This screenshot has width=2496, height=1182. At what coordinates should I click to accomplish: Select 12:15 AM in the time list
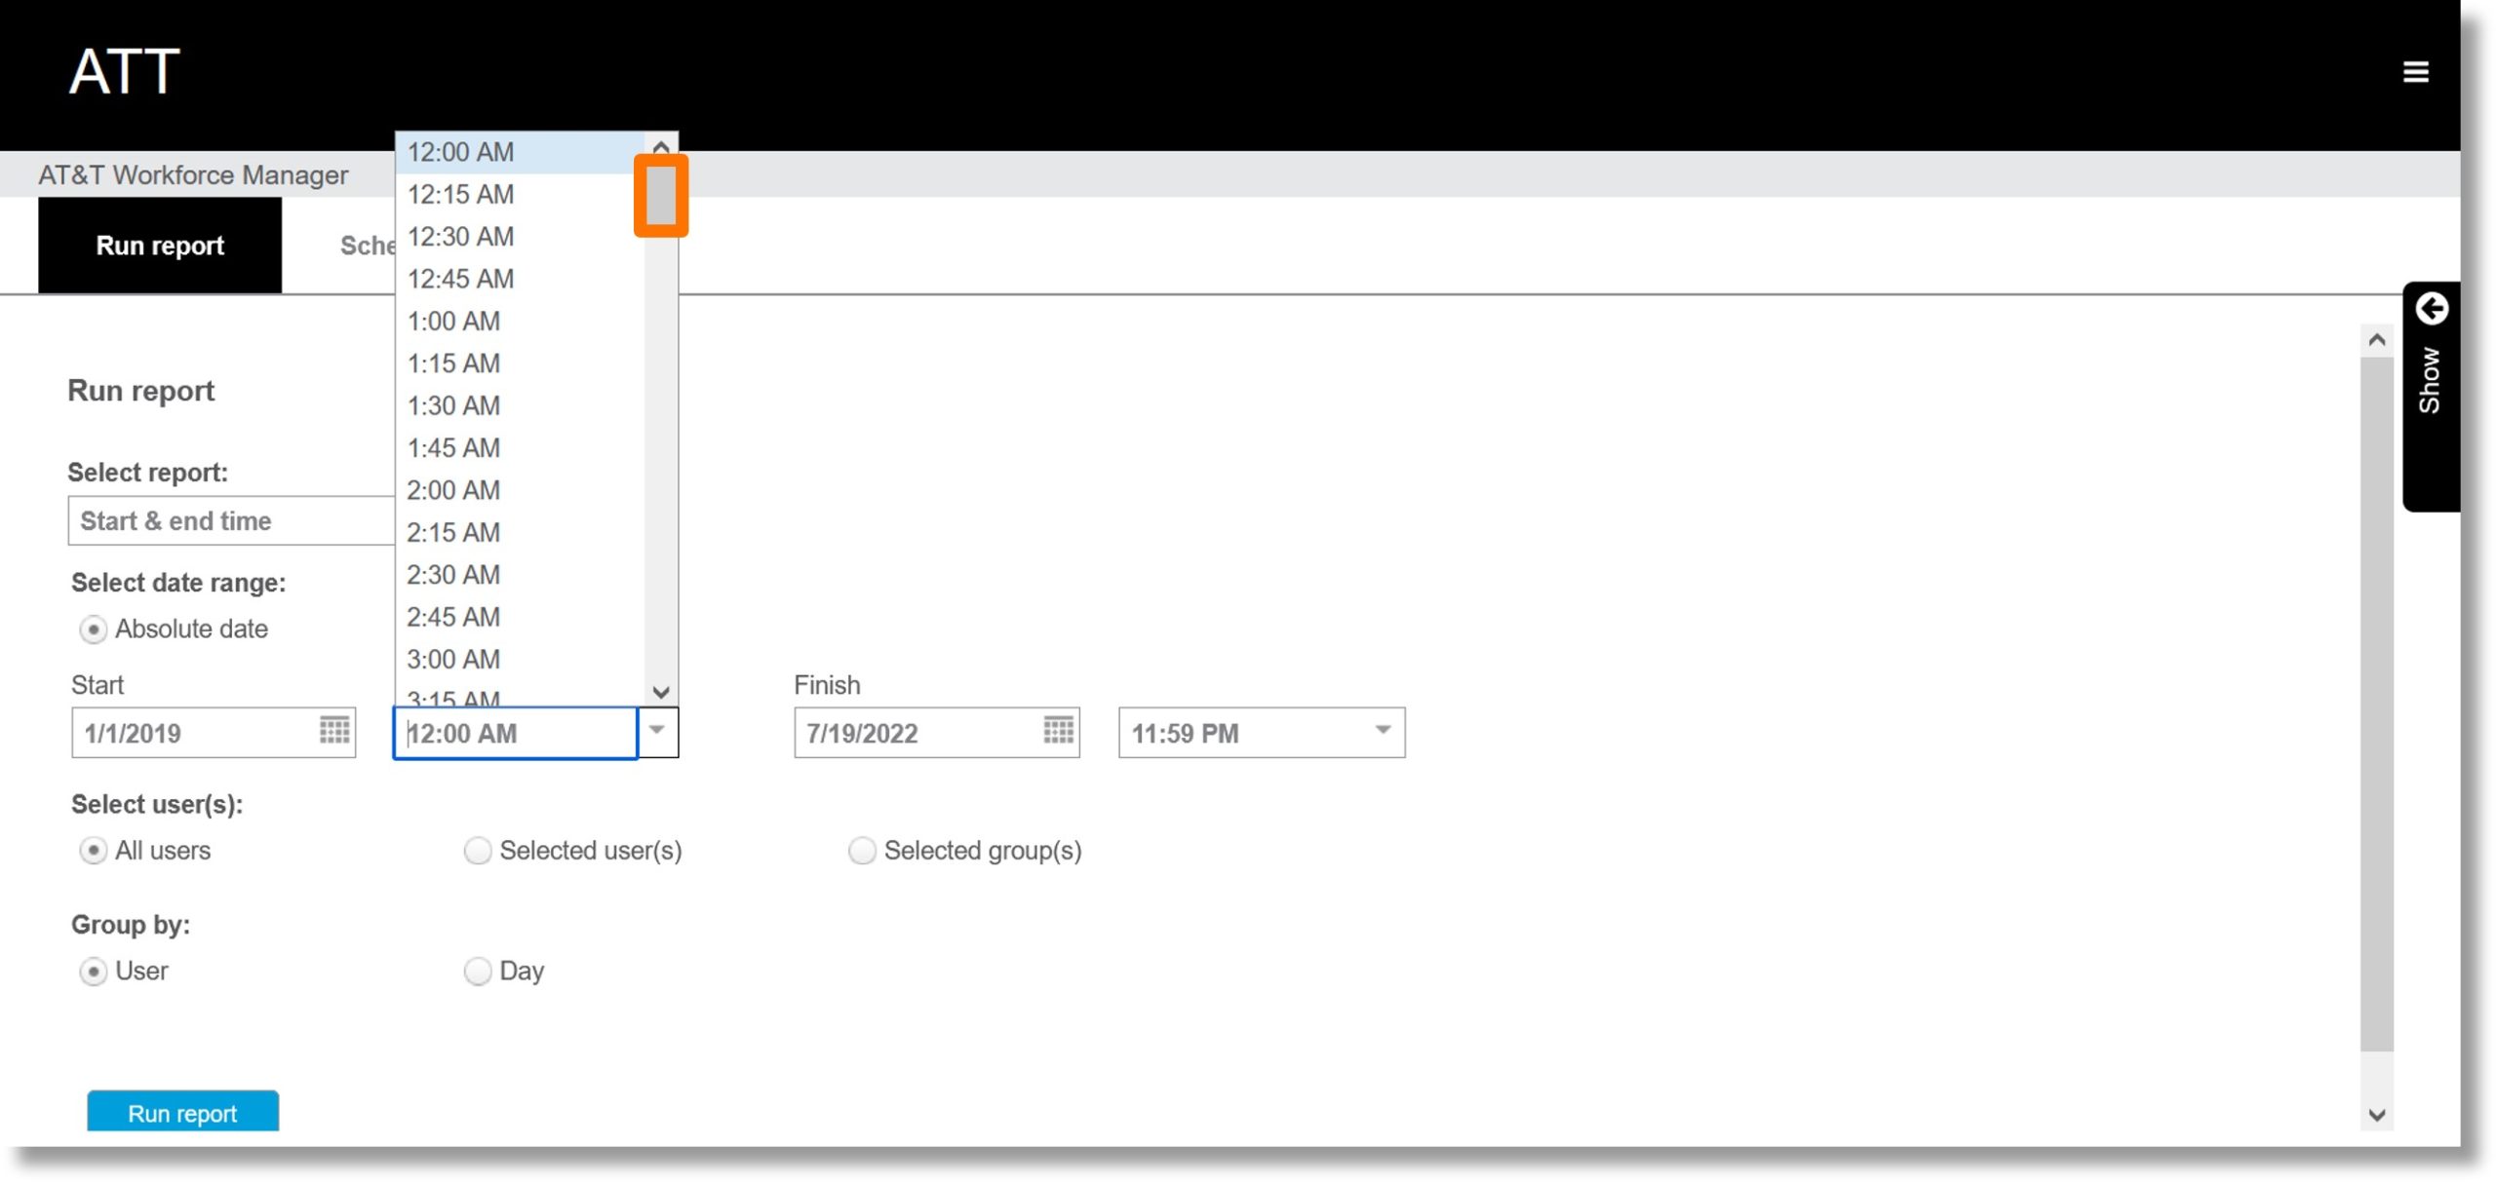tap(520, 195)
